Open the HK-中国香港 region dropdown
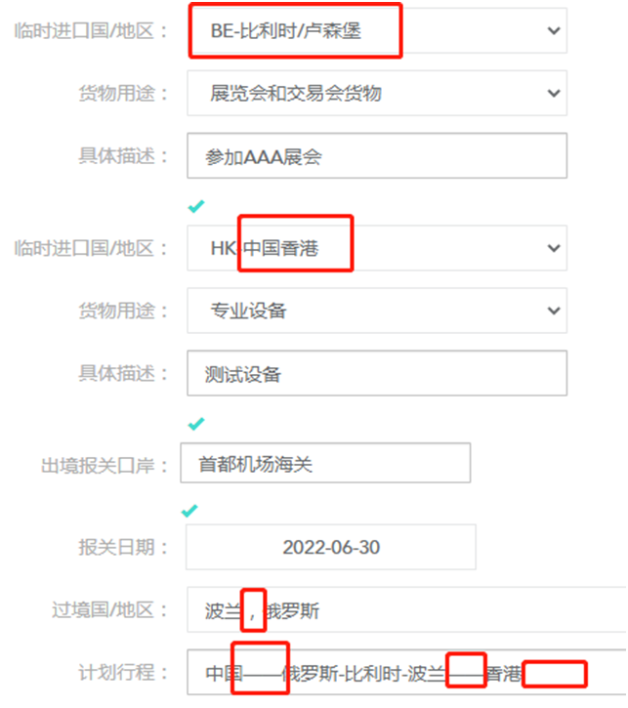628x708 pixels. tap(376, 249)
